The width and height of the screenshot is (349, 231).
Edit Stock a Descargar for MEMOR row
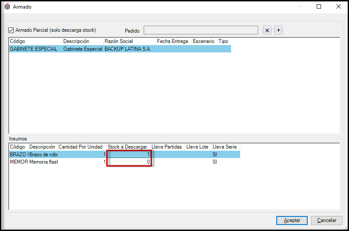coord(129,162)
